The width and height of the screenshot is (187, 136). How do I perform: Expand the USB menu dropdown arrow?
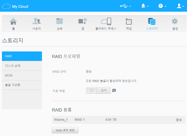[x=130, y=6]
